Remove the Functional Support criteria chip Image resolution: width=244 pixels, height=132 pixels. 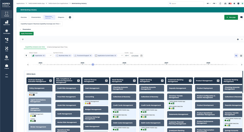[x=91, y=55]
